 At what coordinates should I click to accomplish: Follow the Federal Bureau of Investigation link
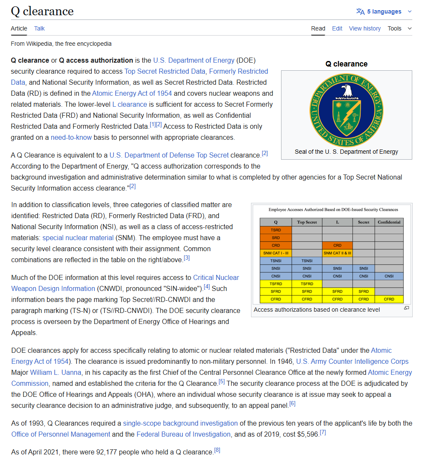(x=183, y=435)
